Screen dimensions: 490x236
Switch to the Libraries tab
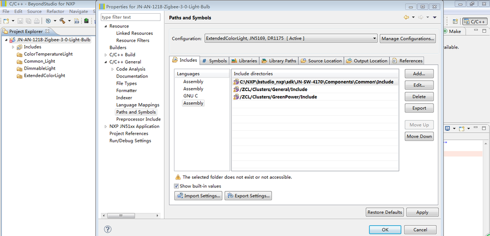pyautogui.click(x=245, y=61)
